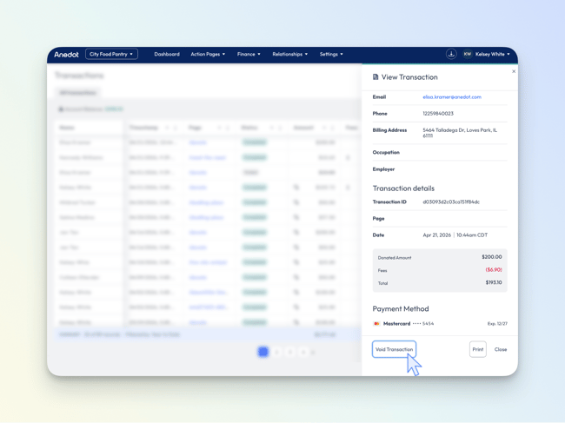Click the Void Transaction button
The image size is (565, 423).
click(394, 349)
